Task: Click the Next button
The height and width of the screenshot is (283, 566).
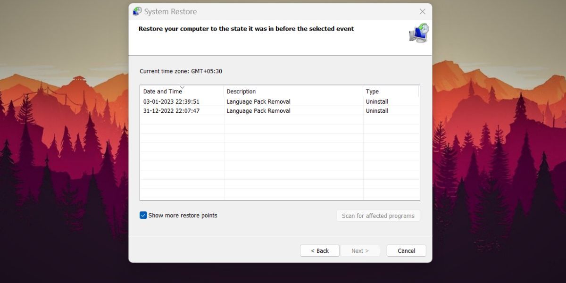Action: [360, 250]
